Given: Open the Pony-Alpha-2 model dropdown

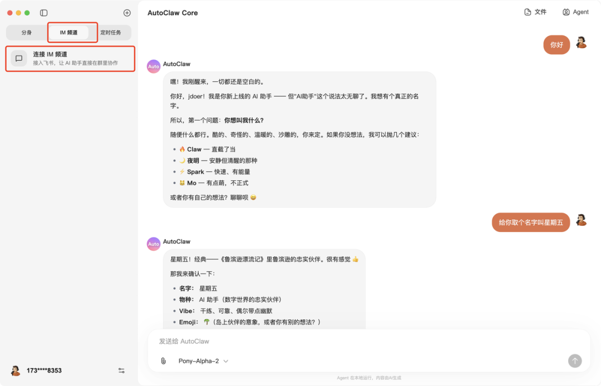Looking at the screenshot, I should [x=203, y=360].
